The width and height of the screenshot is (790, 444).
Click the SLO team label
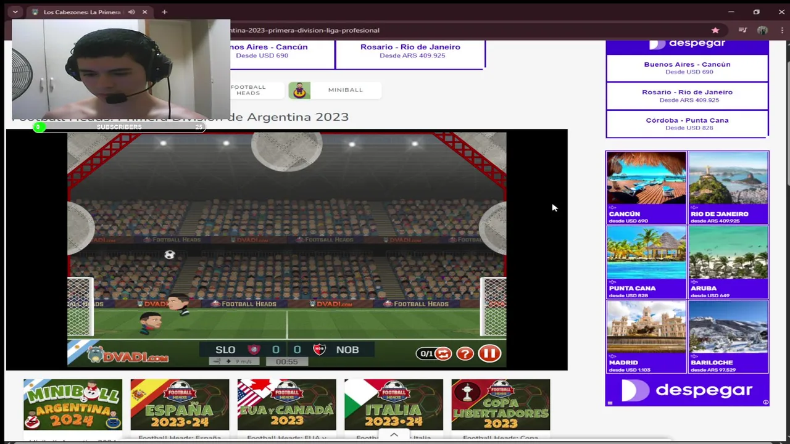pyautogui.click(x=225, y=350)
